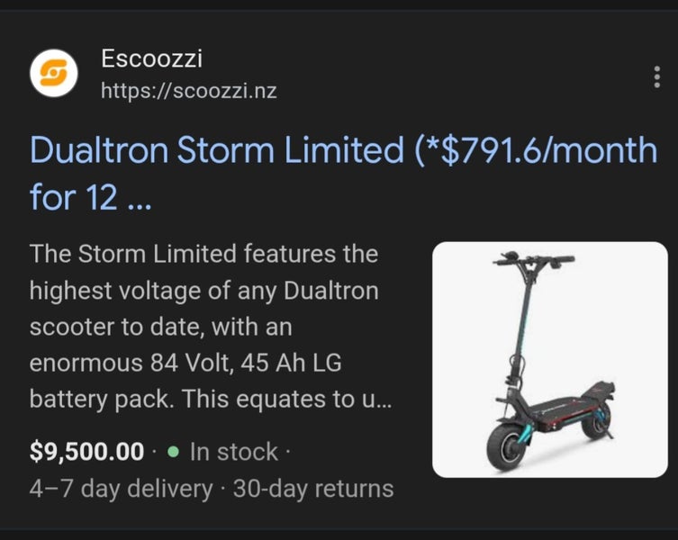Viewport: 678px width, 540px height.
Task: Click the "4–7 day delivery" text
Action: (x=120, y=489)
